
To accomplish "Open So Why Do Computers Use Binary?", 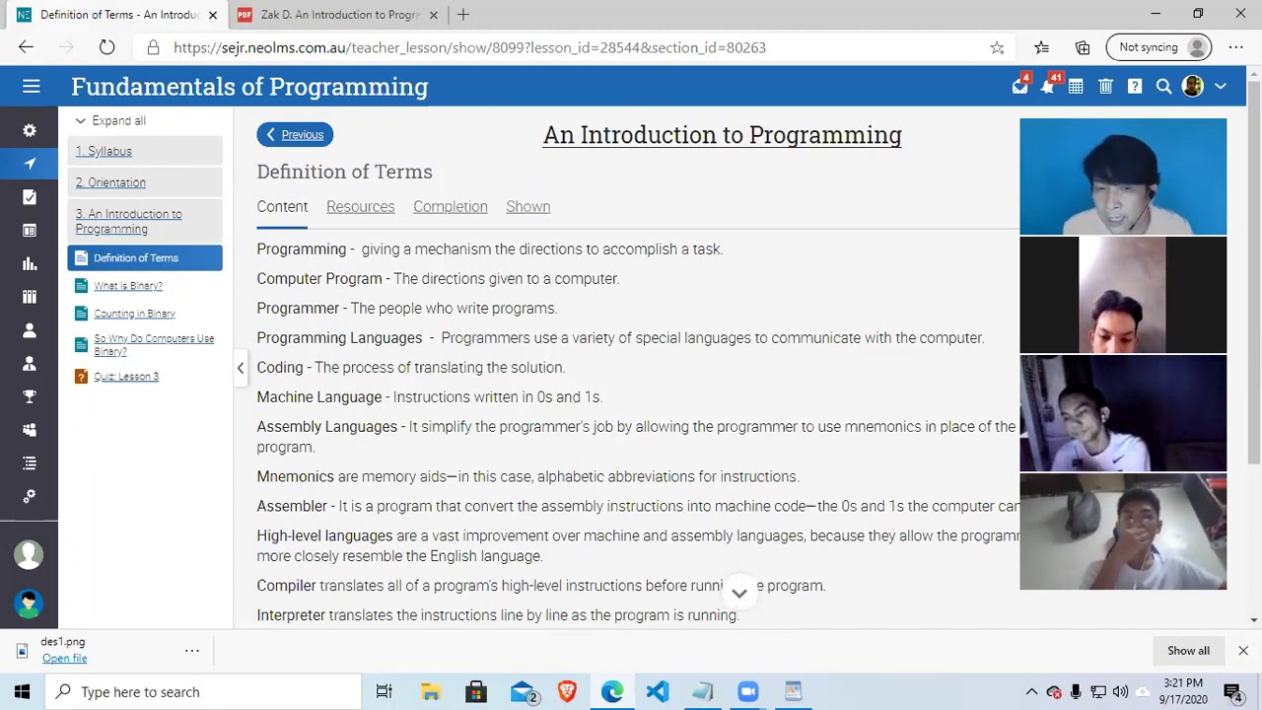I will [154, 345].
